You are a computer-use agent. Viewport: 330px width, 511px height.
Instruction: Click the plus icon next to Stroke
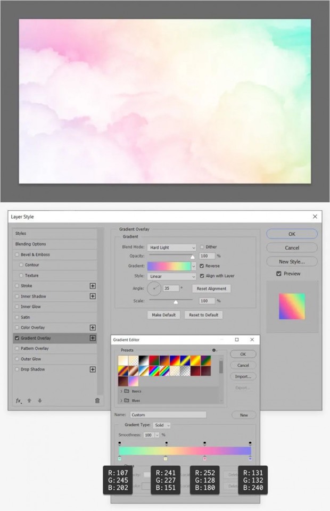(x=93, y=286)
